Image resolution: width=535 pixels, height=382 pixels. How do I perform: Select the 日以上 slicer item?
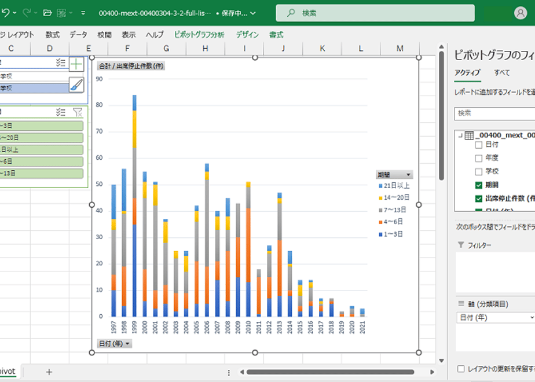[41, 149]
